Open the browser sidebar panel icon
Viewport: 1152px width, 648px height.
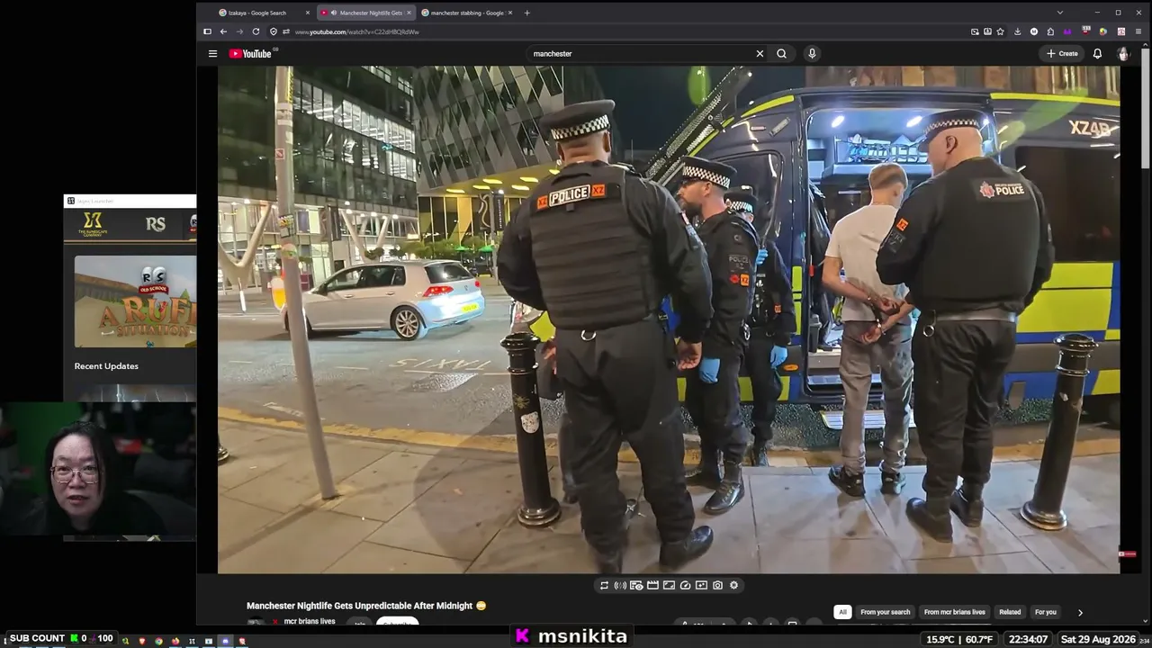pos(207,31)
